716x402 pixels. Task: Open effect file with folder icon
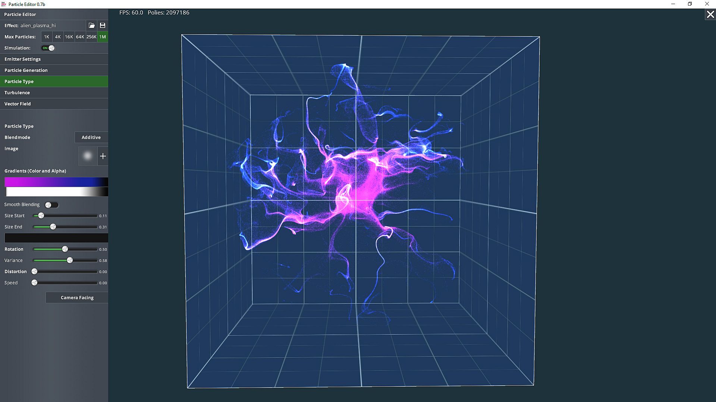91,25
